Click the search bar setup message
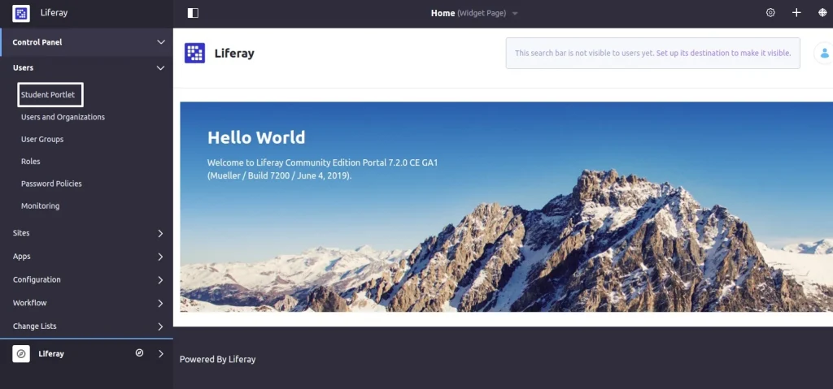 [x=653, y=53]
